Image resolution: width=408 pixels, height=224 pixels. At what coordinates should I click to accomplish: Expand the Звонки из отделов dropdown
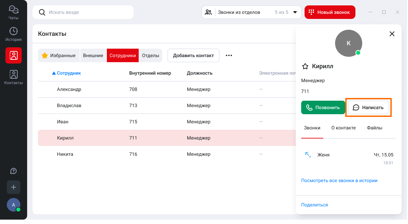[295, 12]
